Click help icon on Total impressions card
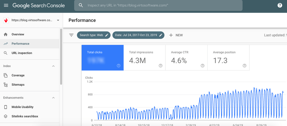This screenshot has height=126, width=287. [x=161, y=66]
